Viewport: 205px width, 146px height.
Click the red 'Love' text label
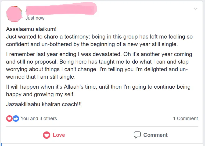point(59,135)
